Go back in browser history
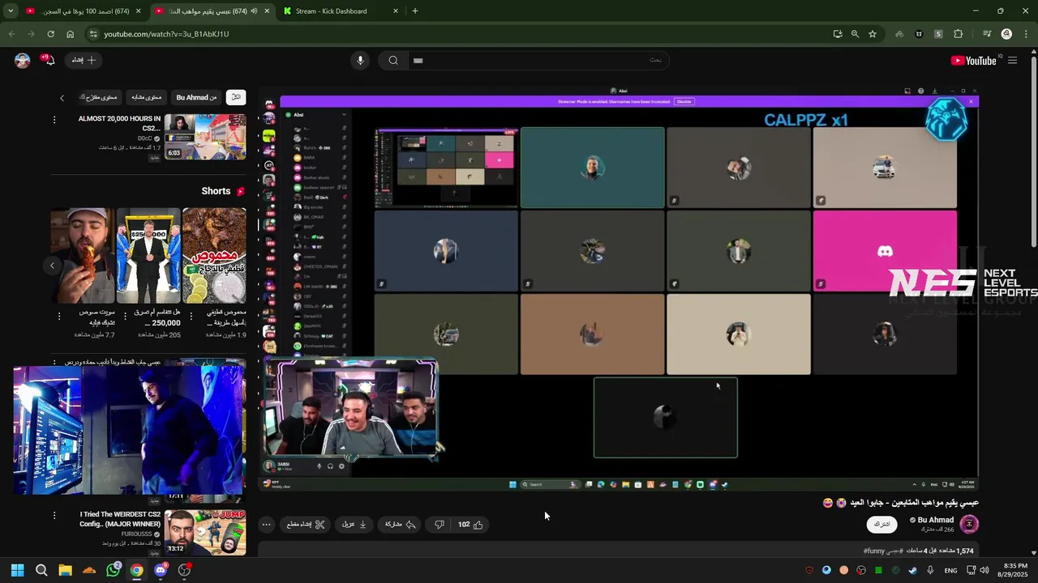The height and width of the screenshot is (583, 1038). pos(11,34)
